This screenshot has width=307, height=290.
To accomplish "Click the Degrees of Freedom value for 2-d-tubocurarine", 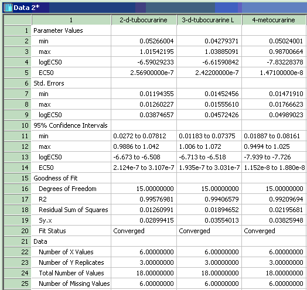I will tap(144, 189).
